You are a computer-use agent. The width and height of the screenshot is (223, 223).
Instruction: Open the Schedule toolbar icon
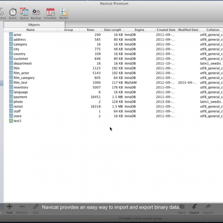[50, 14]
